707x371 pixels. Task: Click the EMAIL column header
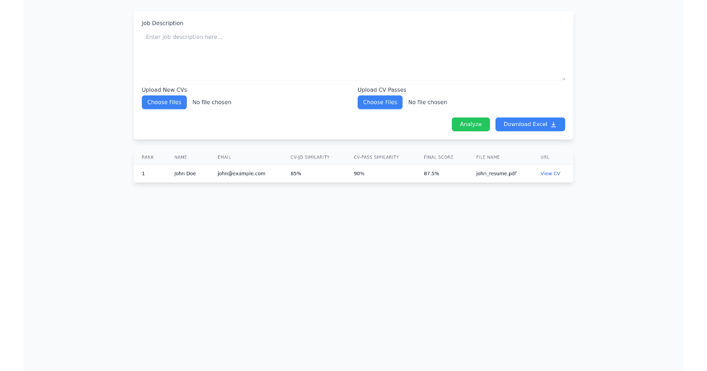point(224,157)
